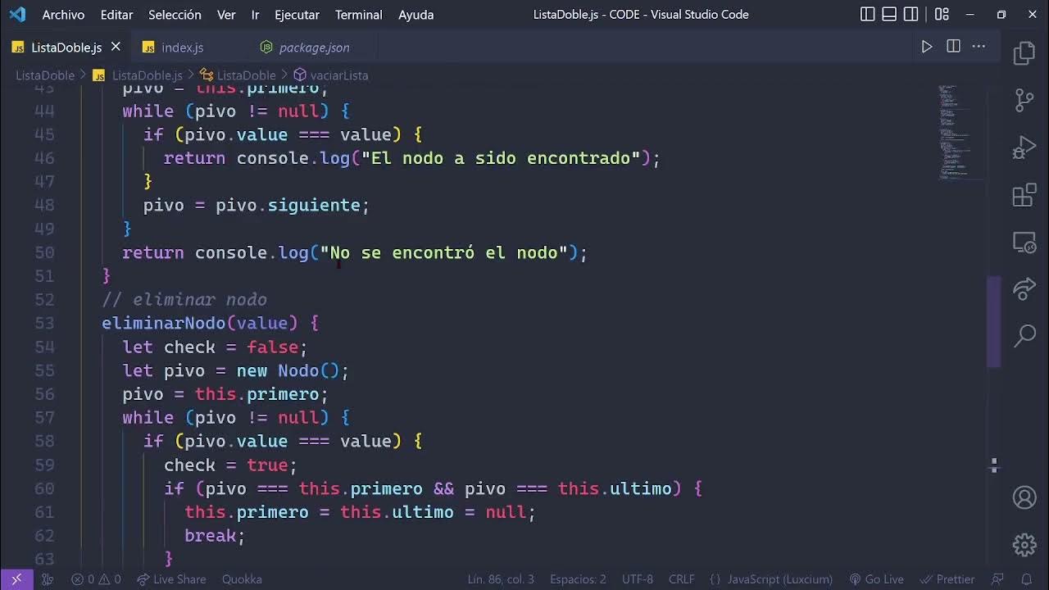Click the vertical scrollbar thumb
This screenshot has height=590, width=1049.
pos(994,321)
